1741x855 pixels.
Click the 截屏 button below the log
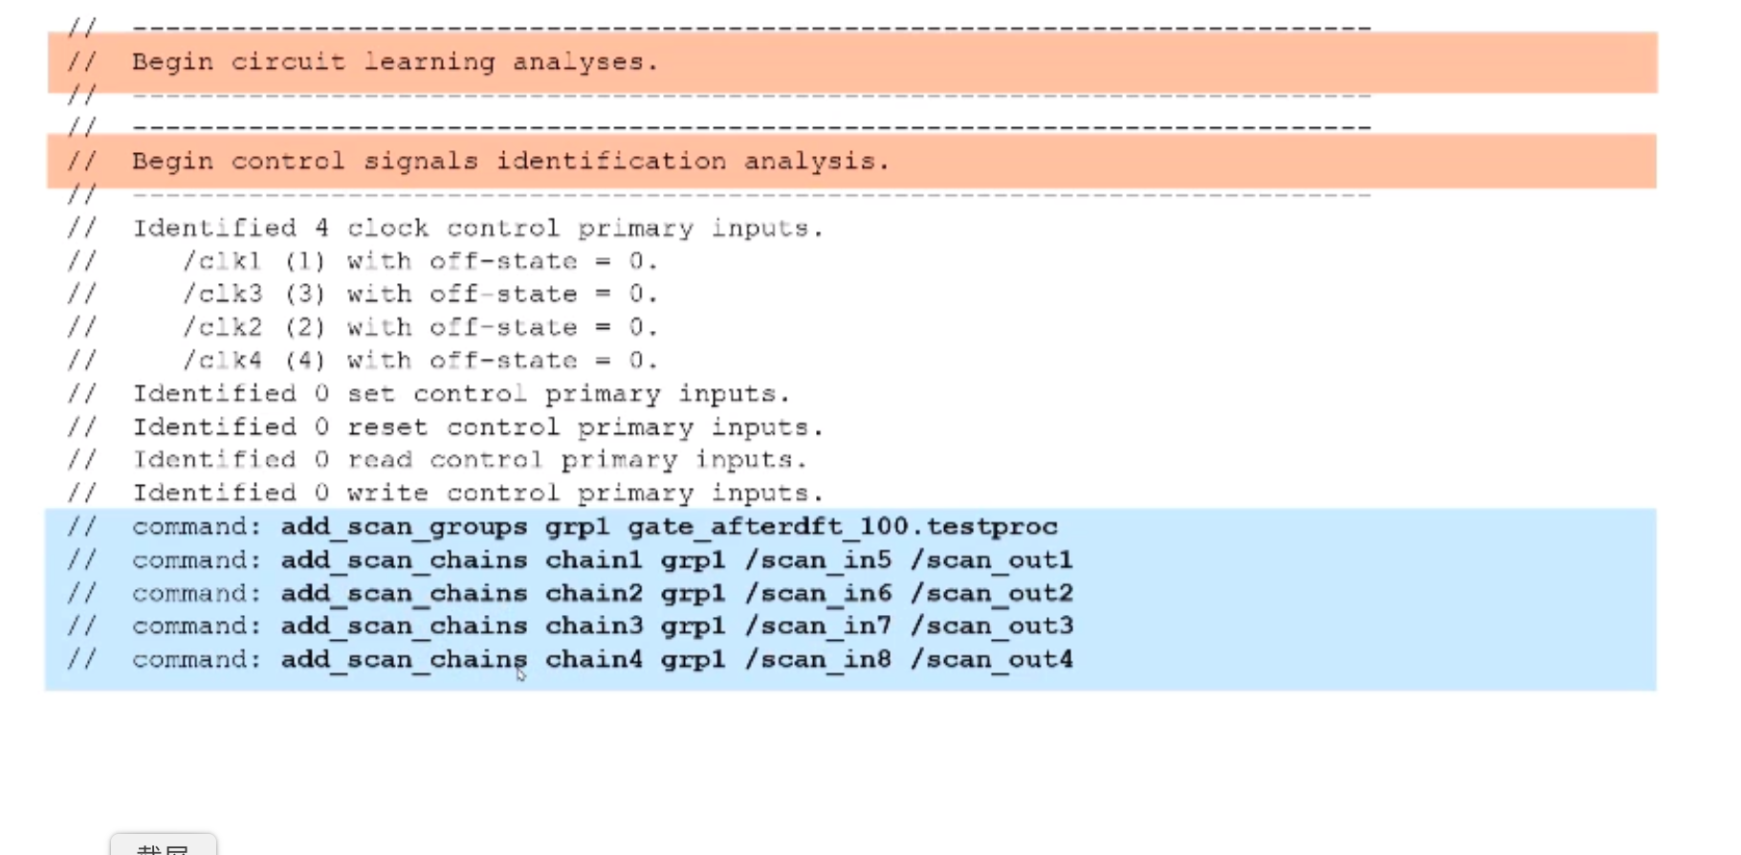[164, 845]
